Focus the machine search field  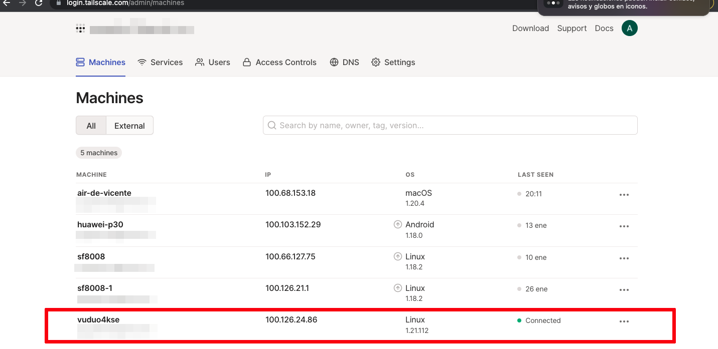pos(450,126)
